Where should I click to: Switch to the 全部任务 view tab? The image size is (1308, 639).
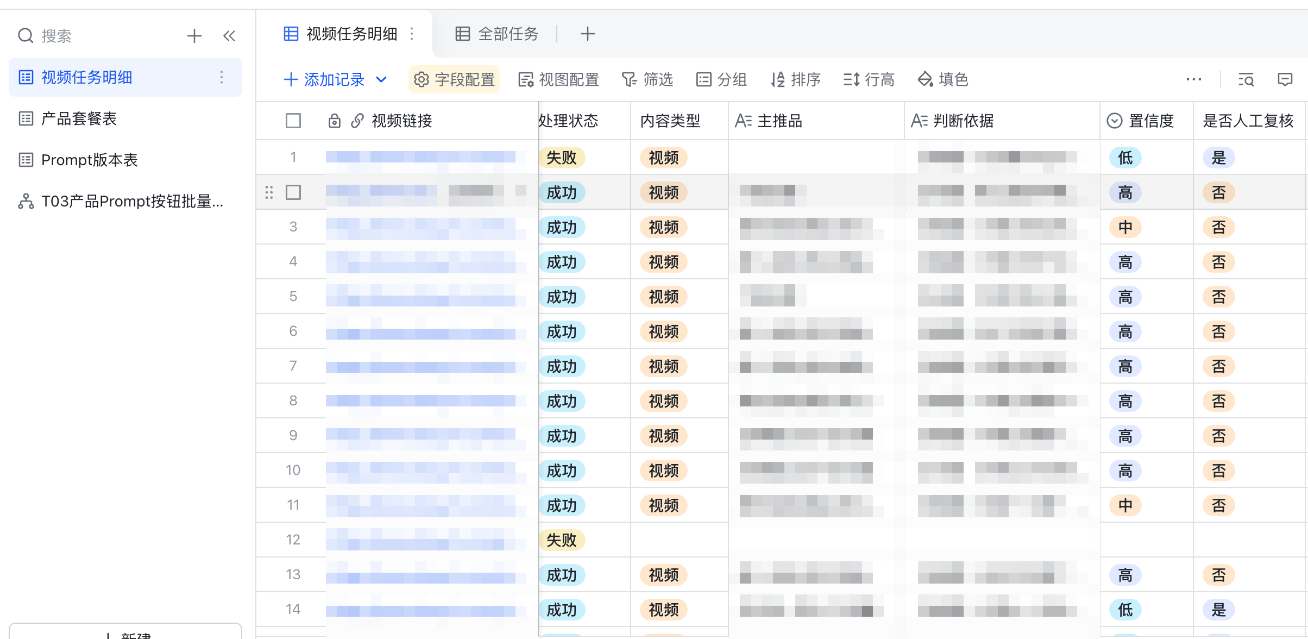pyautogui.click(x=496, y=34)
